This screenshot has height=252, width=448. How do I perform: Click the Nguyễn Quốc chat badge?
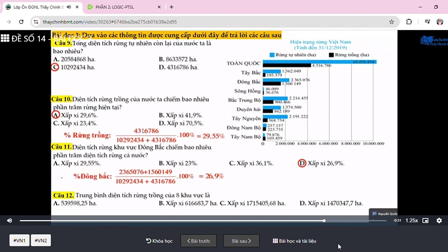click(x=384, y=213)
